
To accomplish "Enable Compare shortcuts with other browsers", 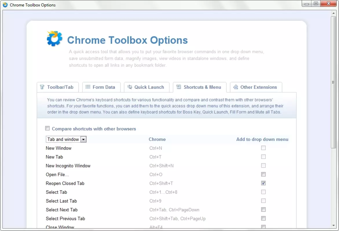I will 47,128.
